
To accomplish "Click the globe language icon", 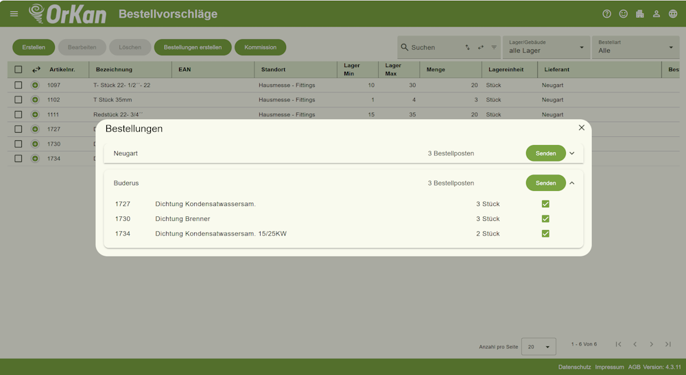I will [674, 14].
